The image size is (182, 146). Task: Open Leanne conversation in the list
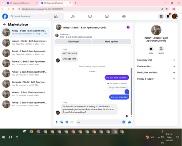coord(25,43)
